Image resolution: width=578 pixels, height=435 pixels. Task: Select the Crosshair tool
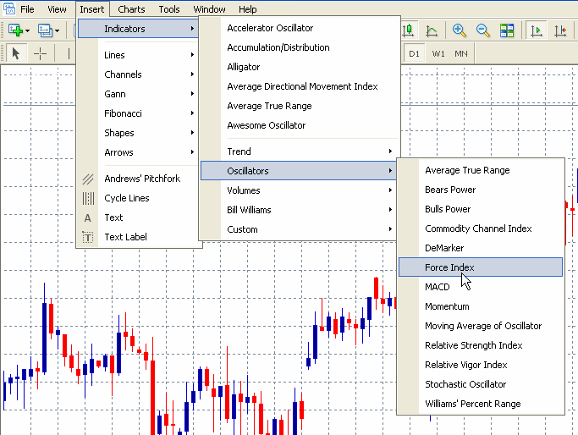pos(40,53)
